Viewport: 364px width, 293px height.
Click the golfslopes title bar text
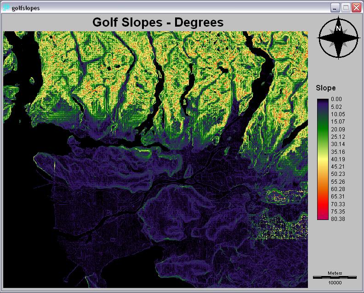26,8
